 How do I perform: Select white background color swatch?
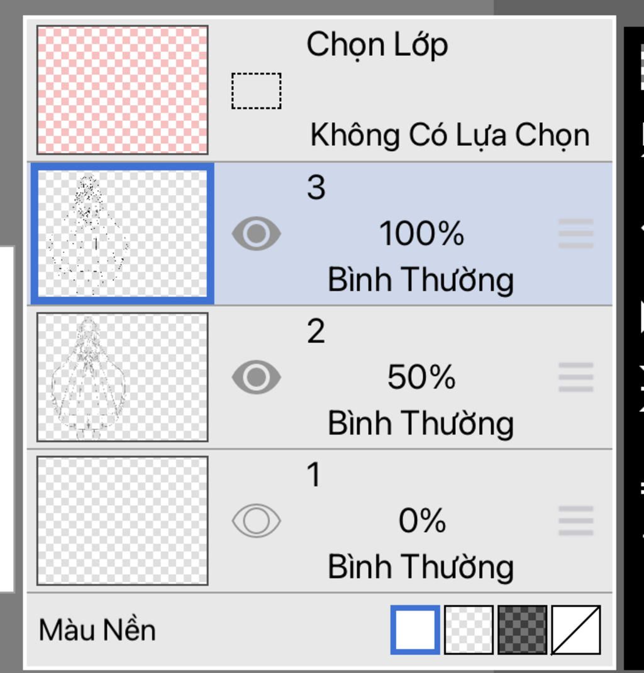pyautogui.click(x=415, y=630)
